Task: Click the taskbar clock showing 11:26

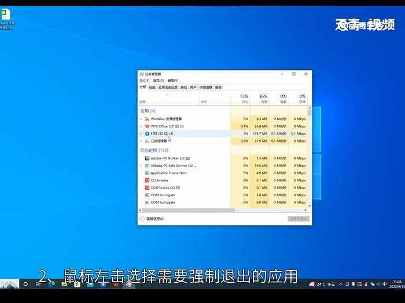Action: 398,284
